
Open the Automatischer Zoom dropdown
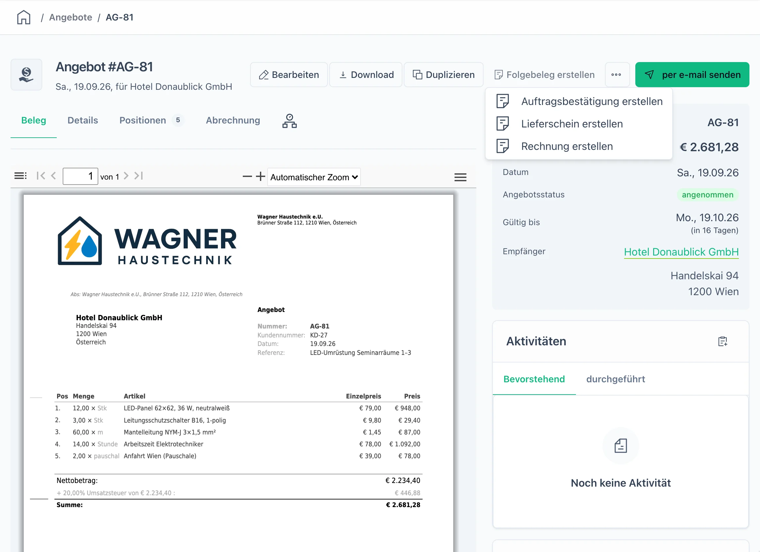314,177
